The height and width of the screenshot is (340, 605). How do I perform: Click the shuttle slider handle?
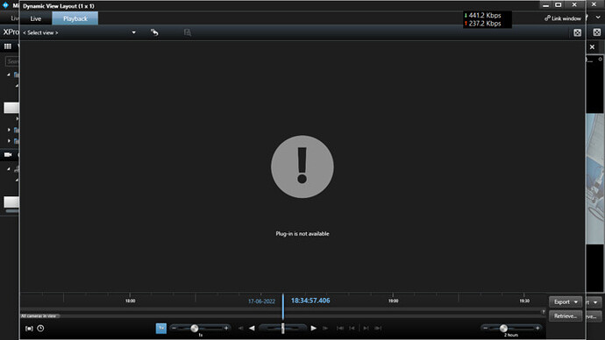click(x=283, y=328)
